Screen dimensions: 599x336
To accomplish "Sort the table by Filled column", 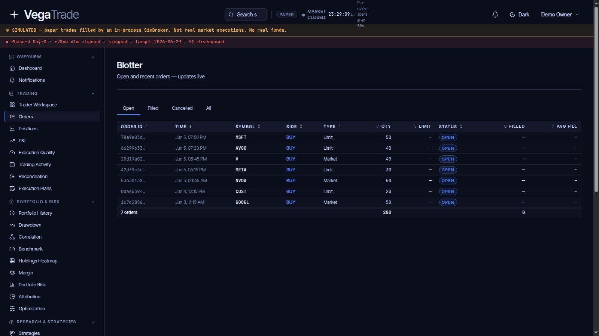I will point(514,127).
